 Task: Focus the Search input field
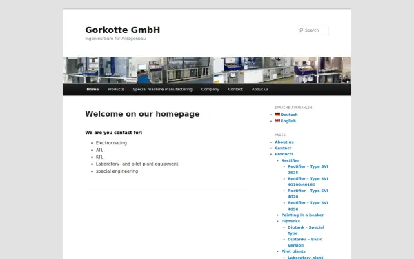[x=313, y=30]
